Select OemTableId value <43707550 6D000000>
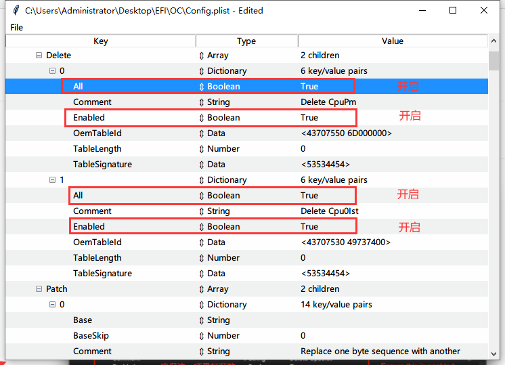505x365 pixels. pyautogui.click(x=346, y=133)
